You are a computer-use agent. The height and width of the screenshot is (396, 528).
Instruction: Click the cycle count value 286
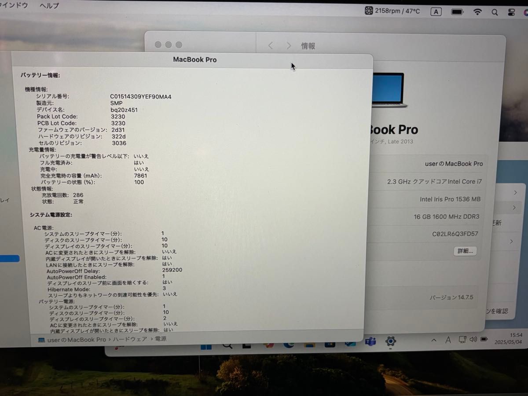click(78, 195)
